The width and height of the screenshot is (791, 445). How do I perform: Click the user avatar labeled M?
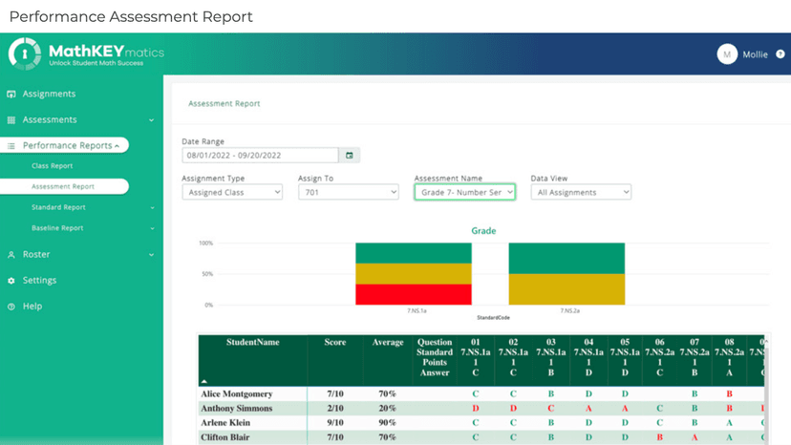727,54
